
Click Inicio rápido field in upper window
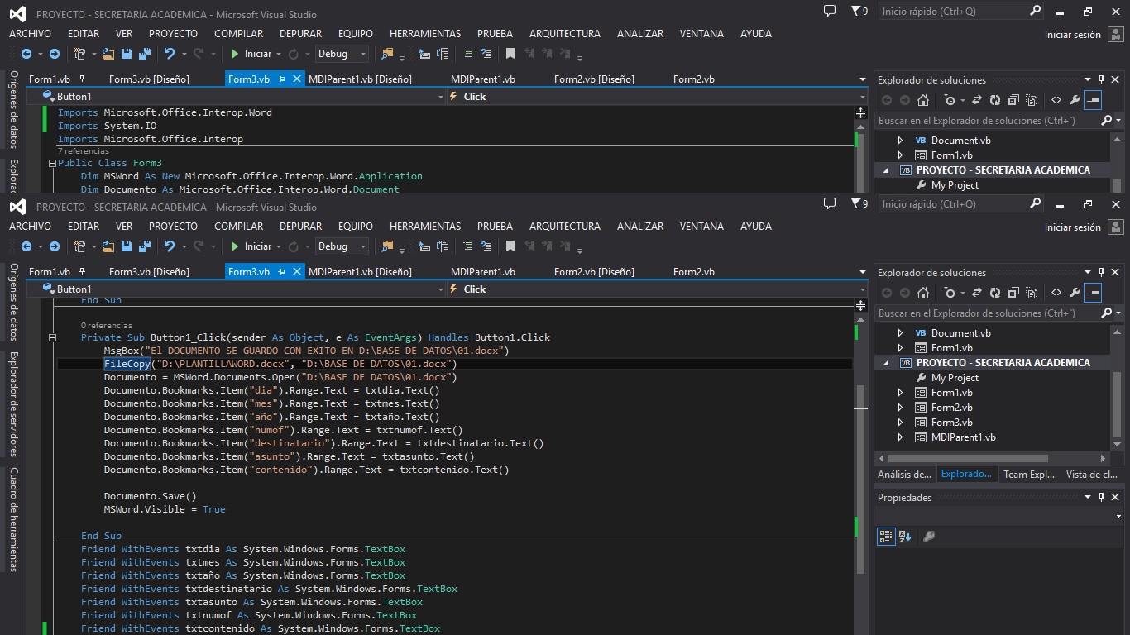pos(953,12)
